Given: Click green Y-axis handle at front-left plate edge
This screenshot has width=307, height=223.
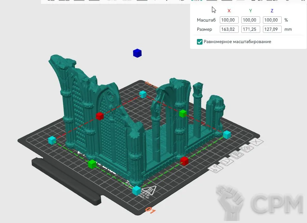Looking at the screenshot, I should click(x=92, y=164).
